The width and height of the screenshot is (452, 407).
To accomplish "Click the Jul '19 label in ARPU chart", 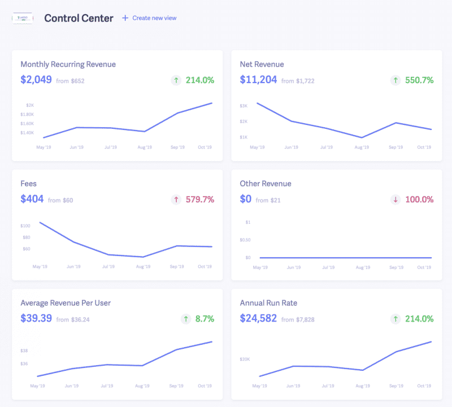I will [107, 386].
